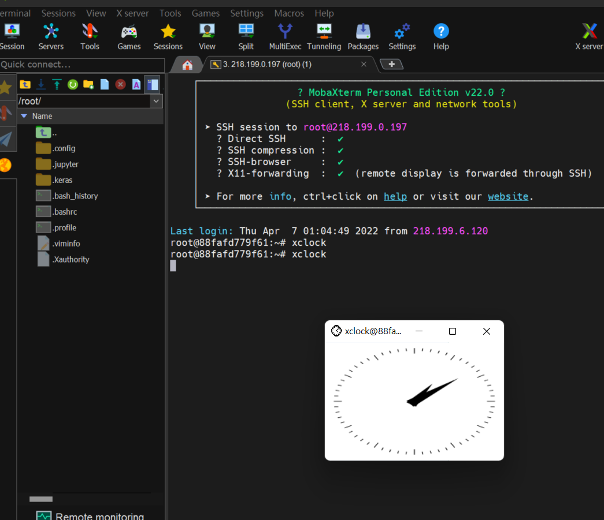Create a new file in SFTP browser
The height and width of the screenshot is (520, 604).
105,84
